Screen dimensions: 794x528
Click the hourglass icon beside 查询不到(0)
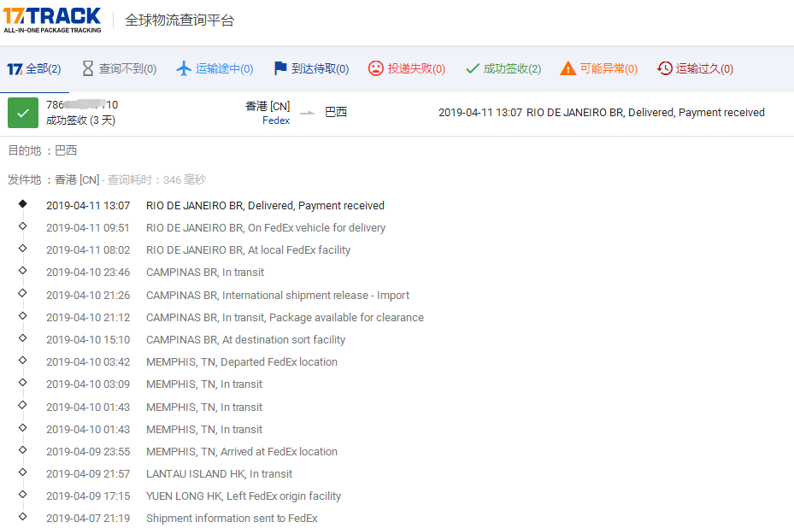click(x=88, y=67)
